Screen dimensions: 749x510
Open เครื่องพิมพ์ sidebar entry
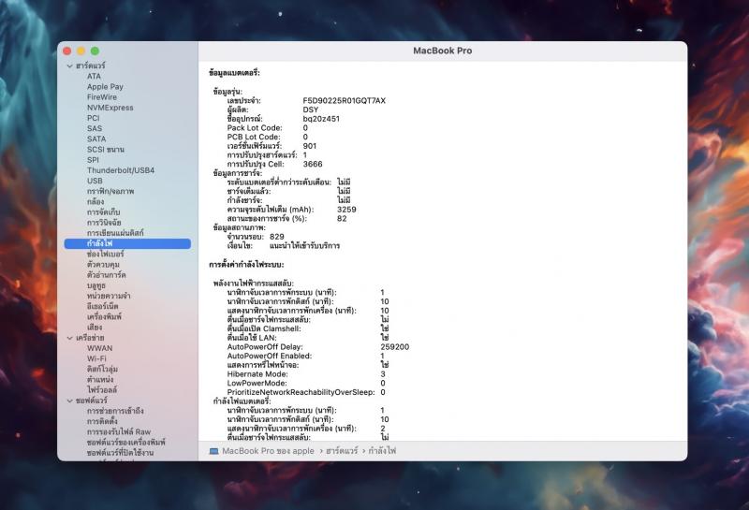pyautogui.click(x=104, y=316)
